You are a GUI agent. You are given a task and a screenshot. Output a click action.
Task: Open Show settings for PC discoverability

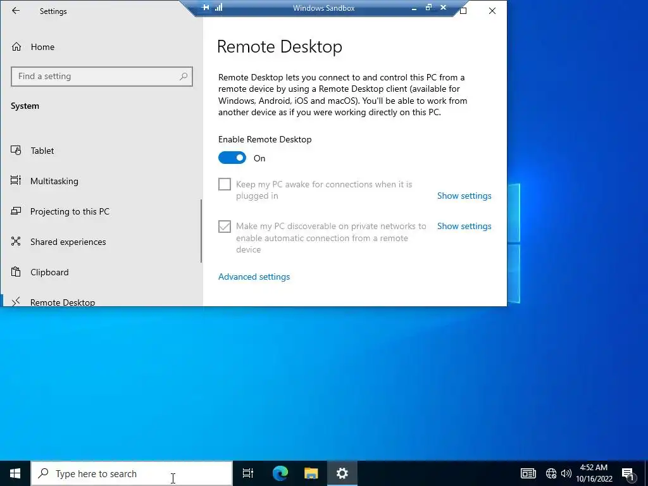point(464,226)
